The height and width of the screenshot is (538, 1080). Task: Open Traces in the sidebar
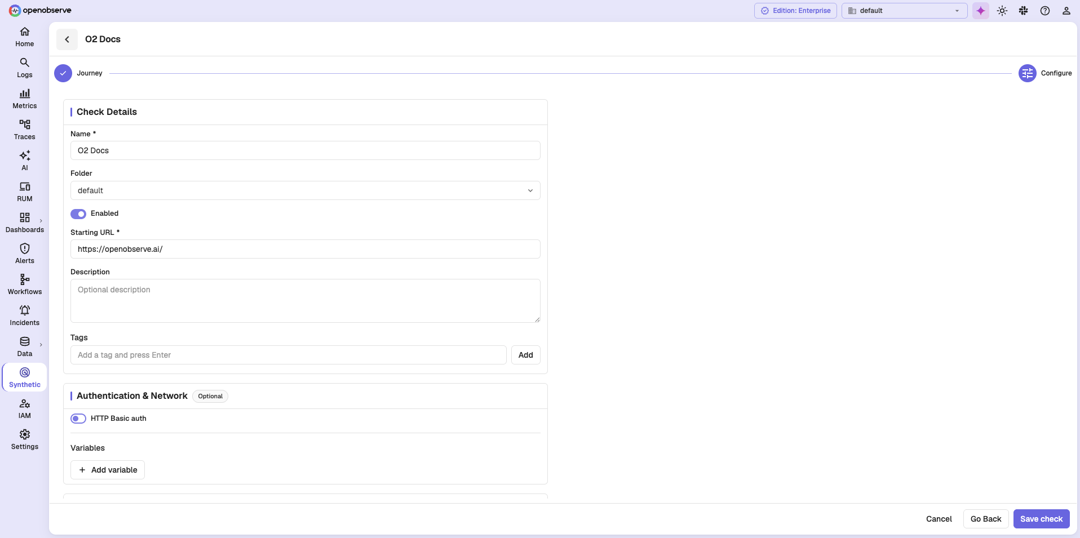[x=25, y=130]
